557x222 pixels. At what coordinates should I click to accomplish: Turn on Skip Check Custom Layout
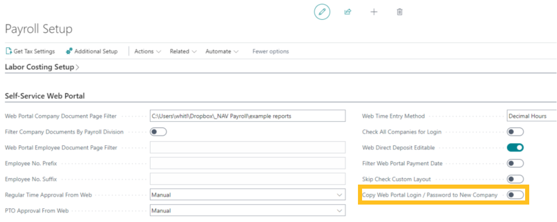pyautogui.click(x=515, y=179)
